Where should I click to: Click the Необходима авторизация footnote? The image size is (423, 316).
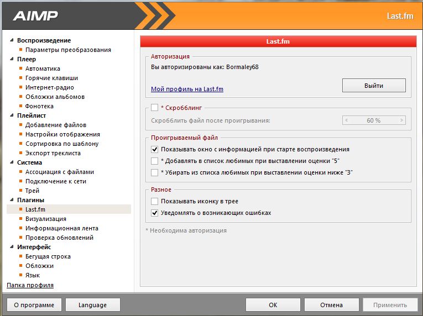(x=186, y=230)
